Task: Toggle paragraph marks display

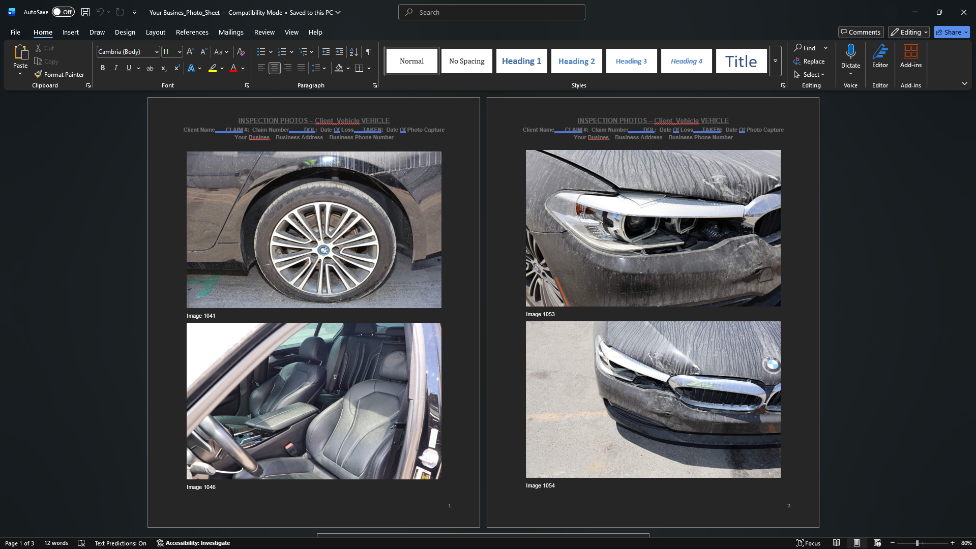Action: coord(369,51)
